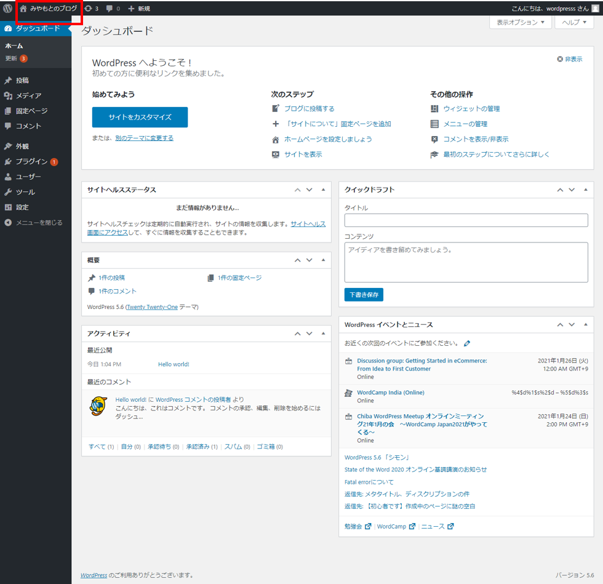Click ブログに投稿する link
The image size is (603, 584).
[x=309, y=108]
